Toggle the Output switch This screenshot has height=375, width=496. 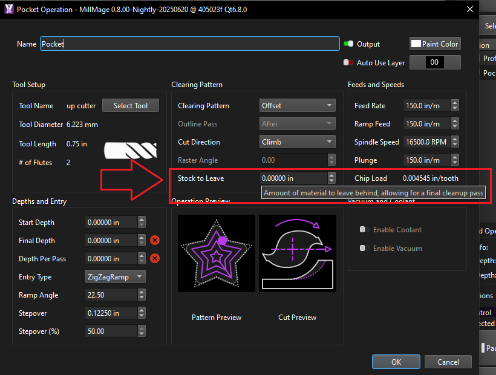click(x=348, y=44)
